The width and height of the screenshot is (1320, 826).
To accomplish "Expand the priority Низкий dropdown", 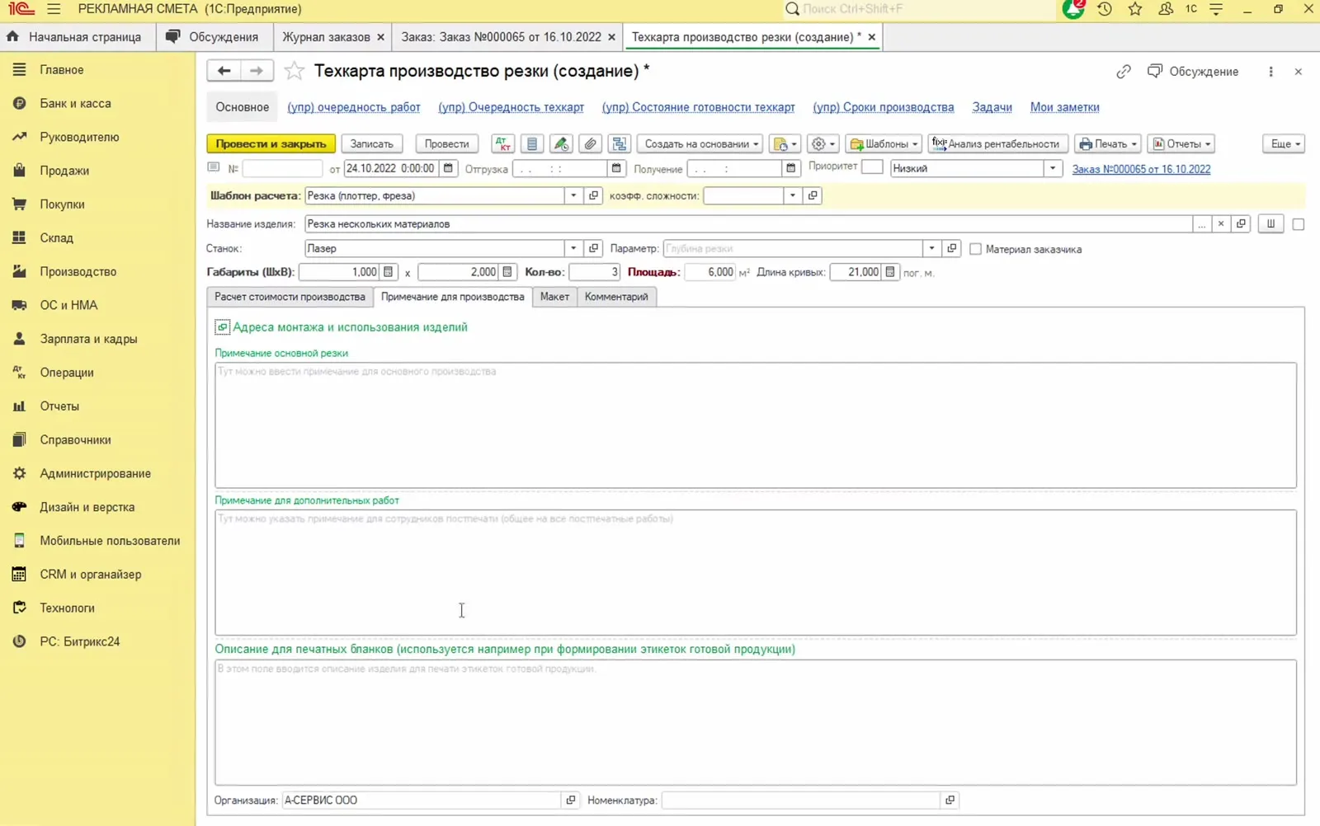I will click(1053, 168).
